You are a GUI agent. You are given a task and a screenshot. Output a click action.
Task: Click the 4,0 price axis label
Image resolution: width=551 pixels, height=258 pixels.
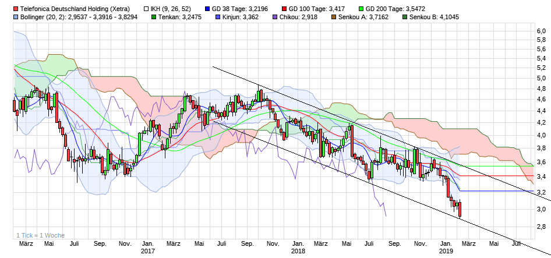coord(541,135)
